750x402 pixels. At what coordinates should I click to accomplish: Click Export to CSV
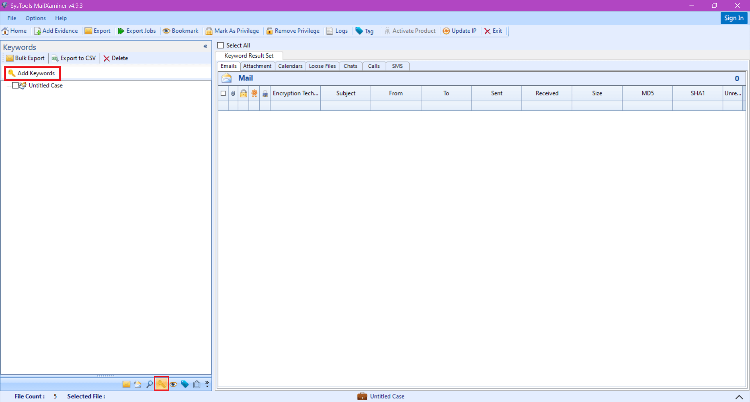point(74,58)
